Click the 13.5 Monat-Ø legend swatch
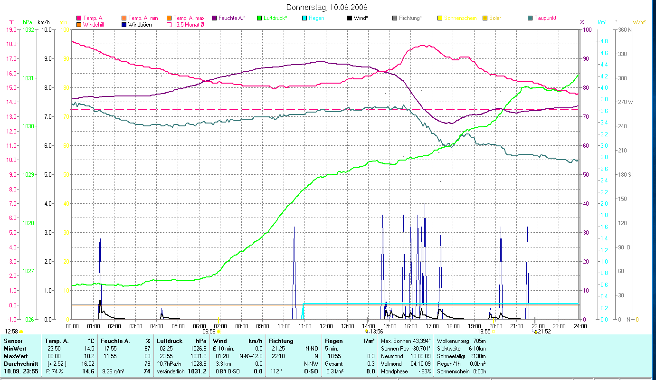Image resolution: width=656 pixels, height=380 pixels. pyautogui.click(x=169, y=24)
